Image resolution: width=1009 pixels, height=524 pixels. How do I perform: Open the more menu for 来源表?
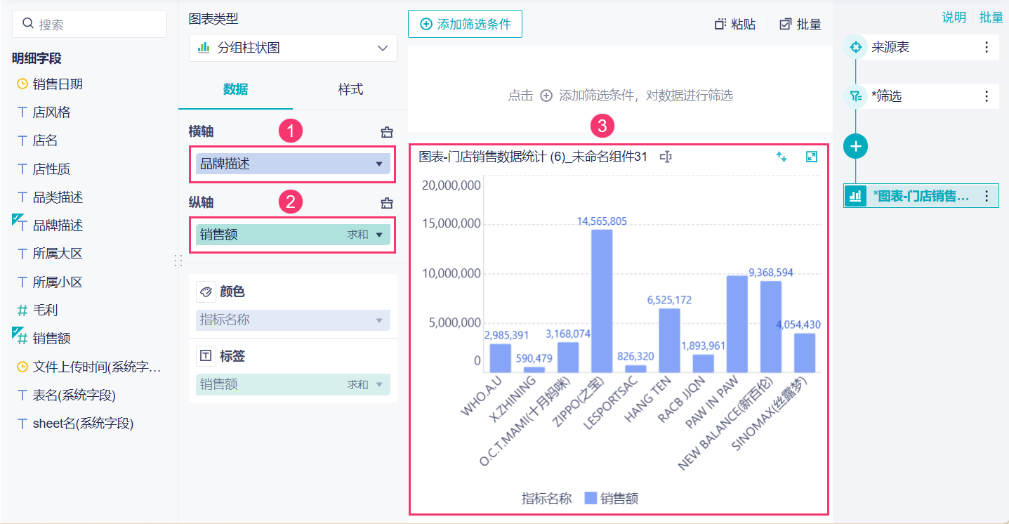tap(986, 47)
